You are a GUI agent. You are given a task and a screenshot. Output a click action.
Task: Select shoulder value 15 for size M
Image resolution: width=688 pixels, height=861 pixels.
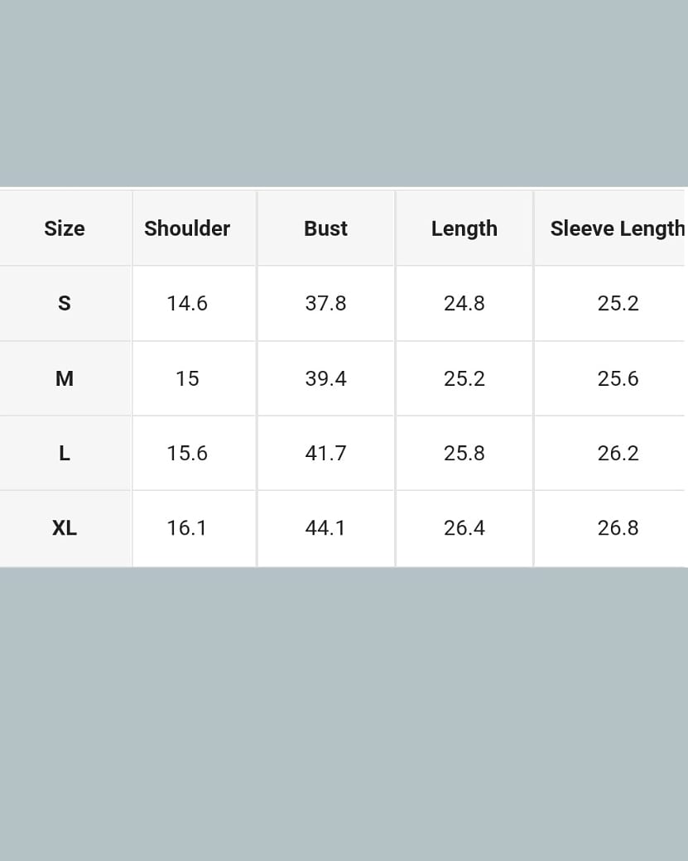click(187, 378)
